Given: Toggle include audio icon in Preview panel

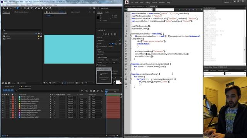Looking at the screenshot, I should point(113,44).
